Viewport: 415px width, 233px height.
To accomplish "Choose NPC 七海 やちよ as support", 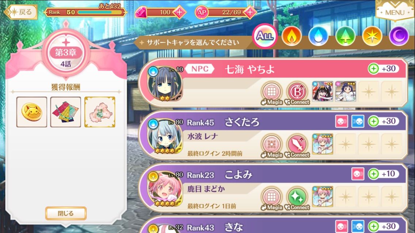I will coord(273,83).
